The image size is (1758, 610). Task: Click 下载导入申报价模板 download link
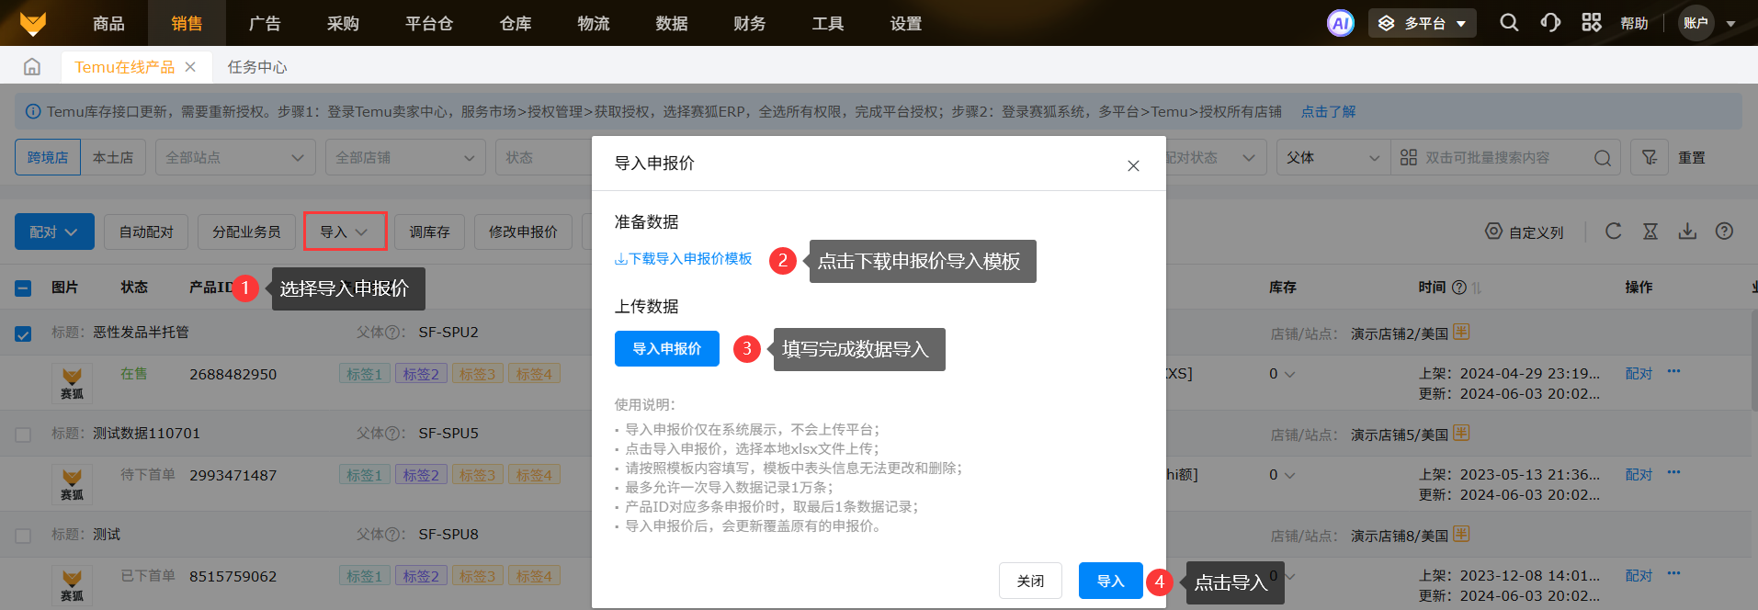(683, 259)
